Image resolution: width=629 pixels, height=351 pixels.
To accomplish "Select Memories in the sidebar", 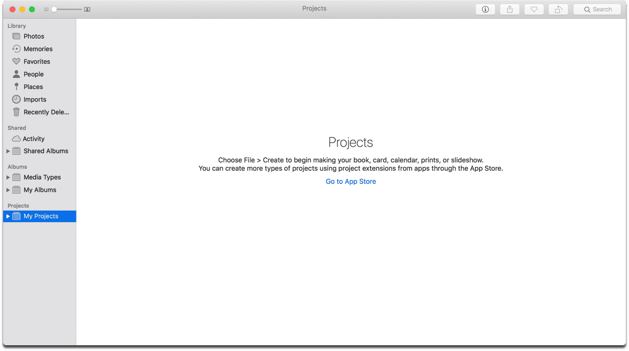I will point(38,49).
